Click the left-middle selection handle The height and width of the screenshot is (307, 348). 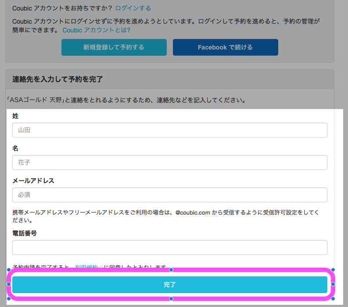pyautogui.click(x=8, y=284)
